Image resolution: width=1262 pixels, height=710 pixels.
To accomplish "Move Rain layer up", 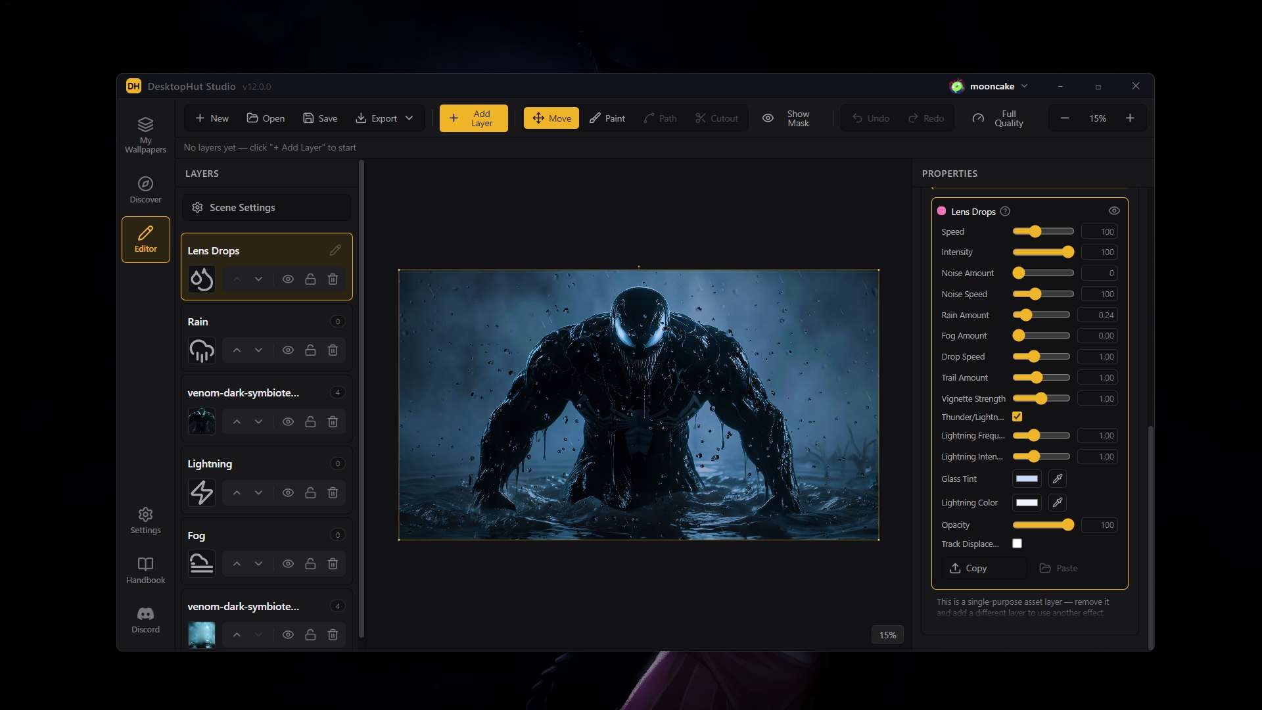I will tap(237, 350).
